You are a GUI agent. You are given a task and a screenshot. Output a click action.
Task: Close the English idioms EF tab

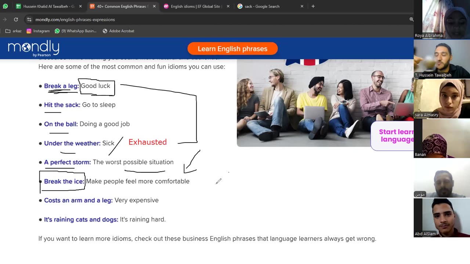228,6
